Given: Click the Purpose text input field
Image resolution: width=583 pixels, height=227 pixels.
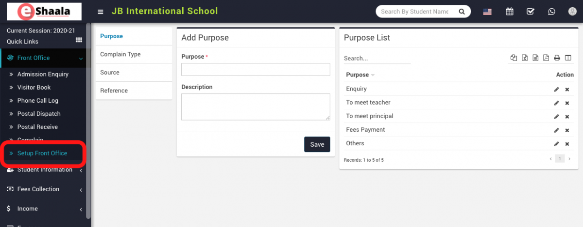Looking at the screenshot, I should point(256,70).
